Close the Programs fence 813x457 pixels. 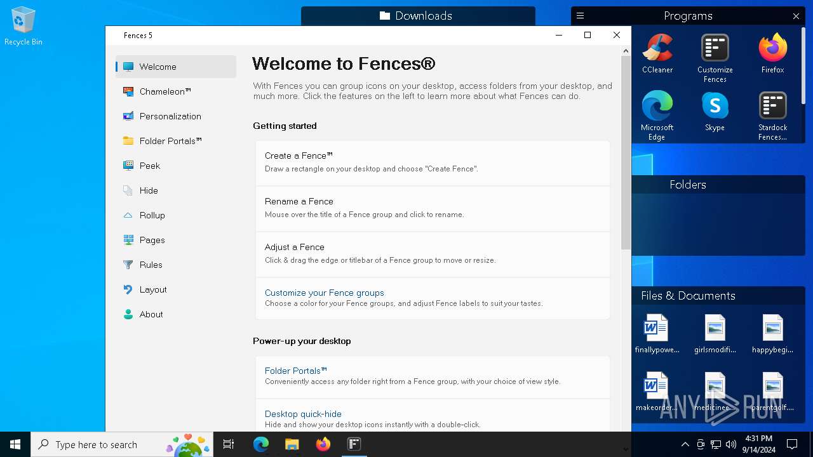pos(796,16)
